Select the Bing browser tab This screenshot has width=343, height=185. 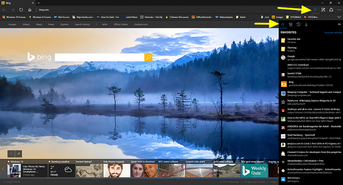point(17,3)
